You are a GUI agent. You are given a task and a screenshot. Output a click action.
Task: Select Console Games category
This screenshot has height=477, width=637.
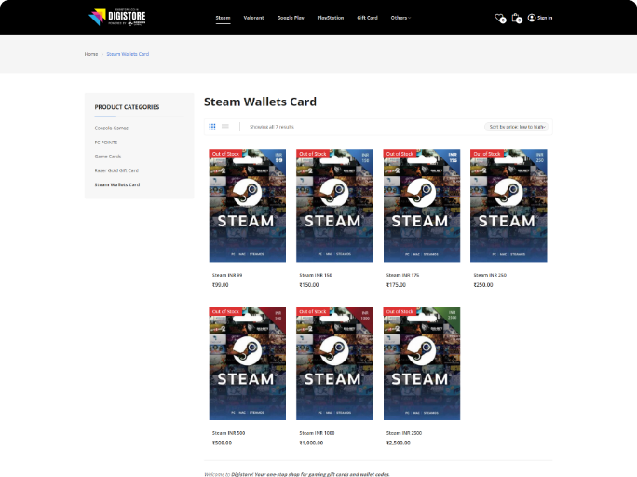[112, 128]
